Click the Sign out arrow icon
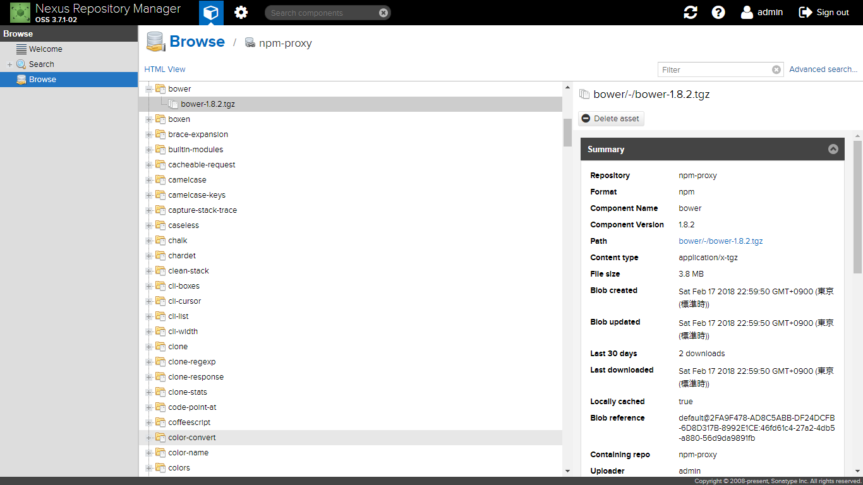This screenshot has width=863, height=485. click(x=806, y=13)
